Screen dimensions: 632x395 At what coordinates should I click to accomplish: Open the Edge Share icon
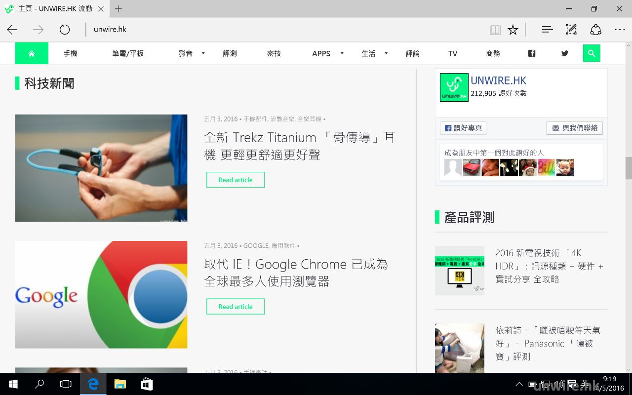pyautogui.click(x=595, y=30)
